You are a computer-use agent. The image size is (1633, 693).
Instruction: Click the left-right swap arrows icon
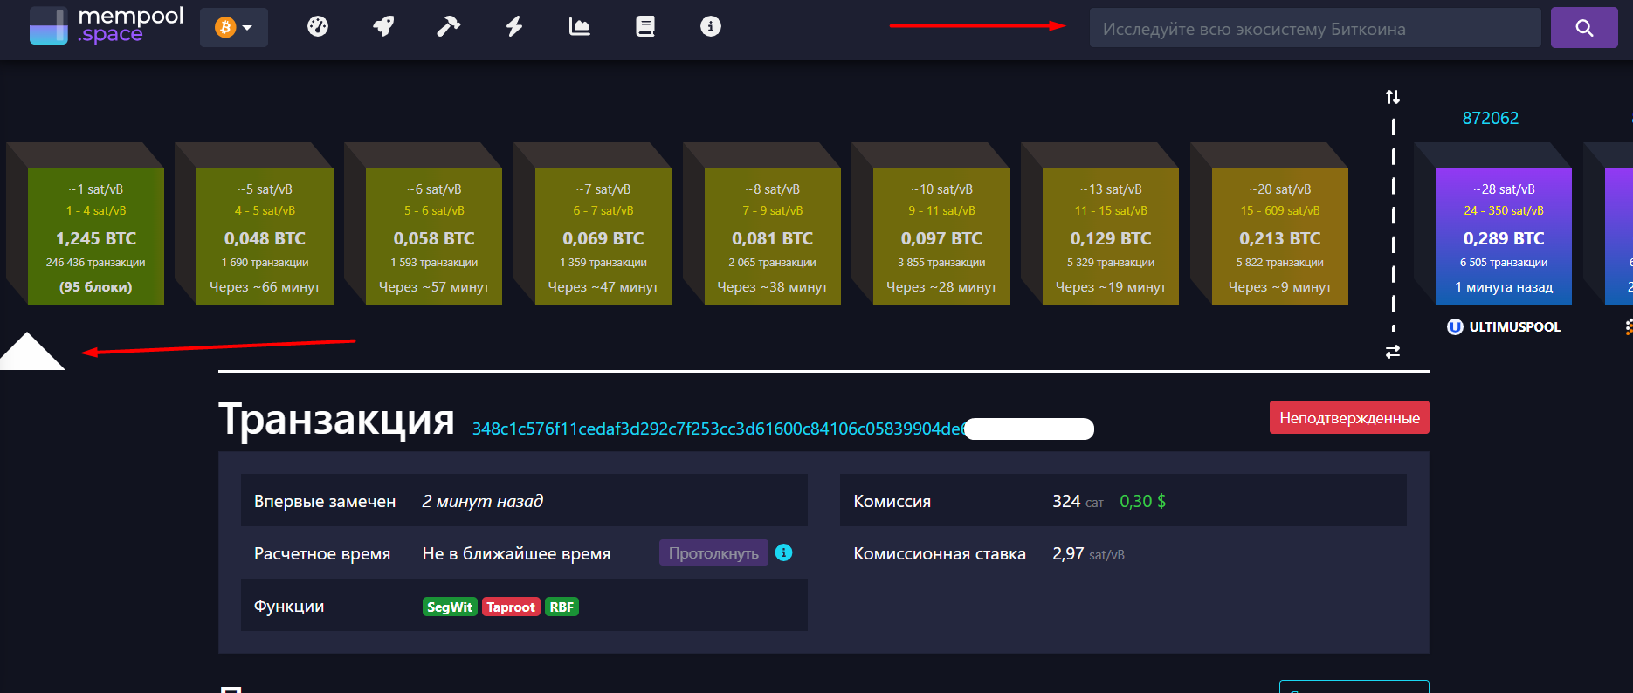click(1393, 352)
